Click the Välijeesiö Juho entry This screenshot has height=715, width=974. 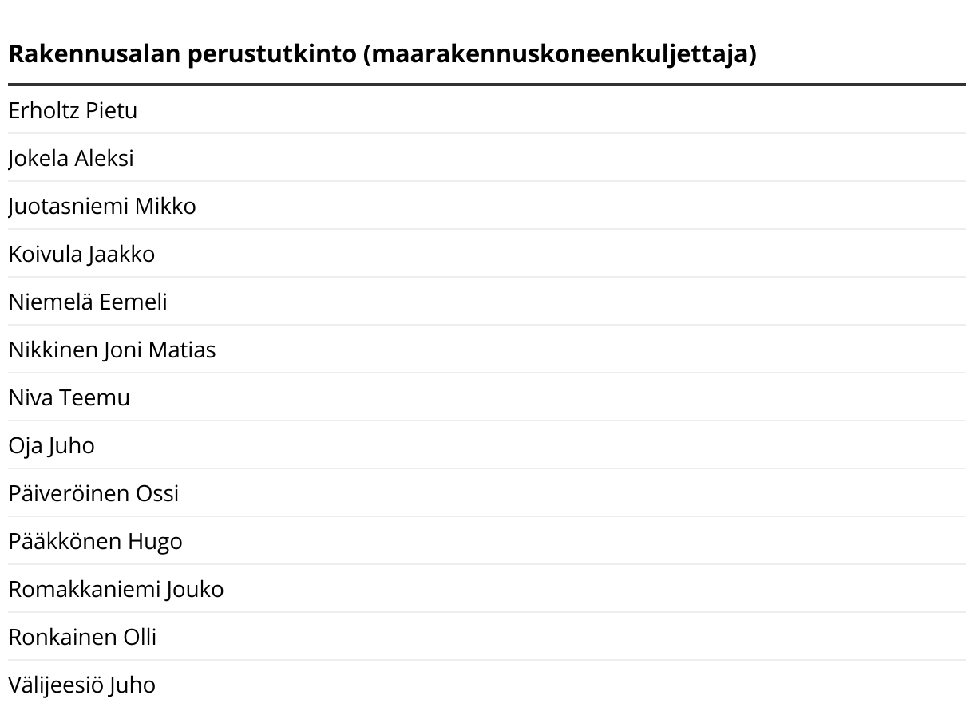(x=82, y=685)
